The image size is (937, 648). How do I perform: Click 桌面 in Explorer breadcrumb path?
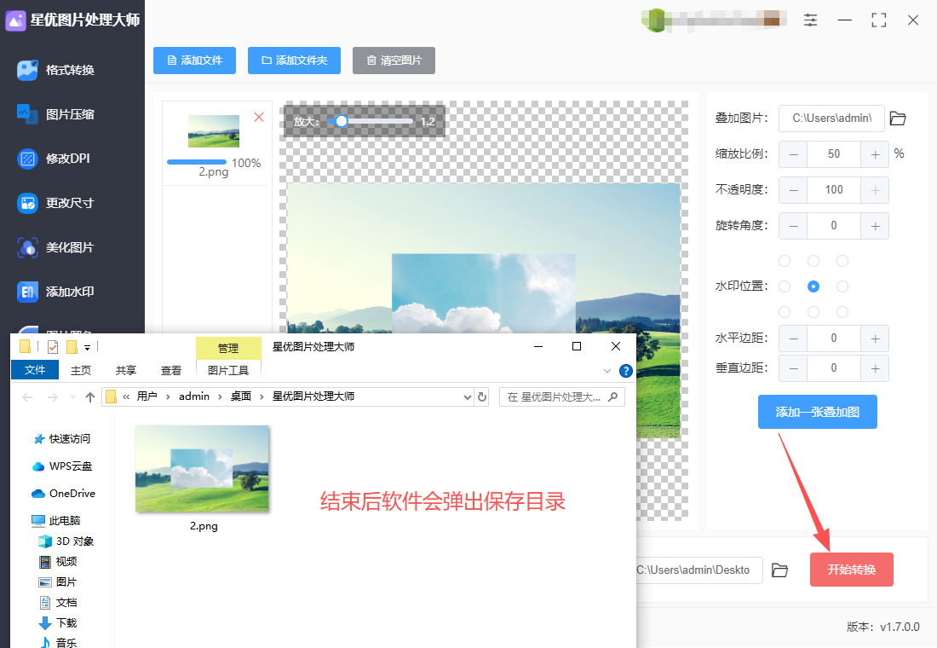(241, 396)
